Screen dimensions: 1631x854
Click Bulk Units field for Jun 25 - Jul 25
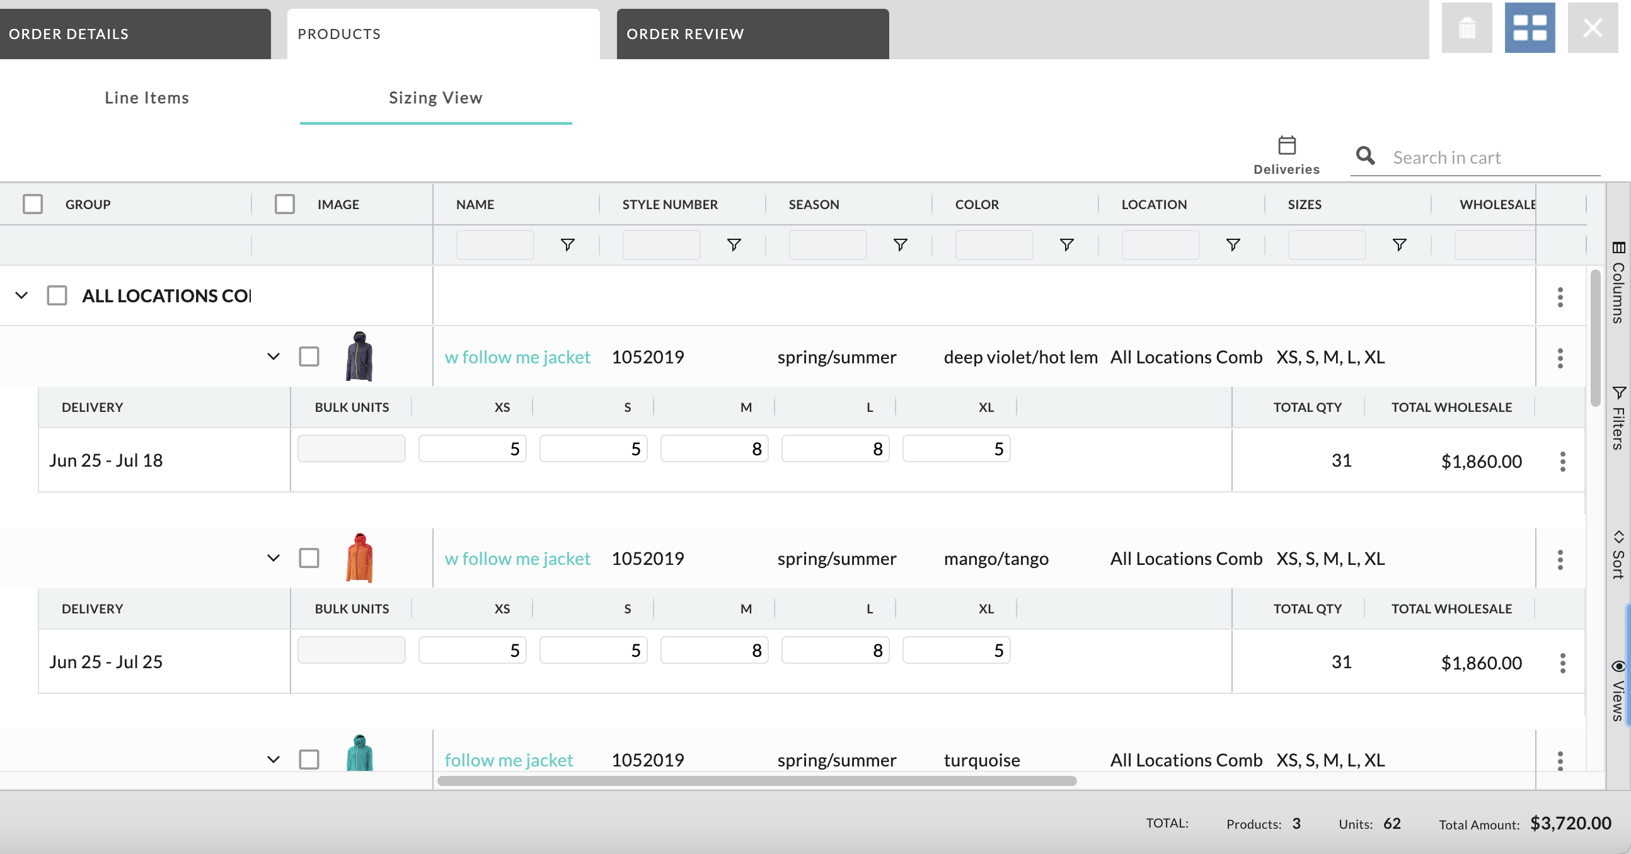click(352, 650)
